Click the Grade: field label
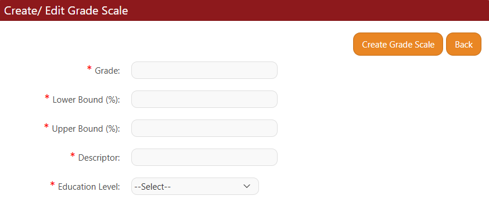The width and height of the screenshot is (489, 210). 107,71
